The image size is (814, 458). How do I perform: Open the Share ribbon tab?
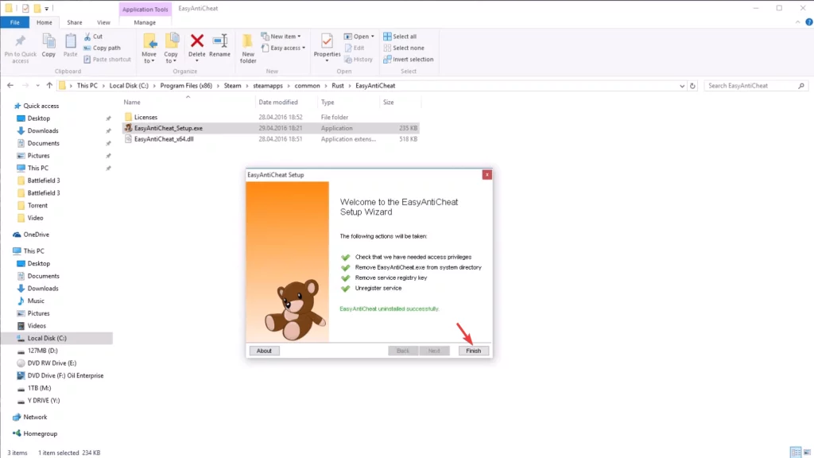point(75,22)
